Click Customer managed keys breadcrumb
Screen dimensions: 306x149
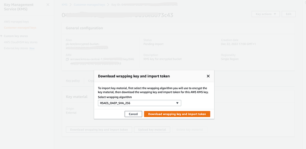(89, 5)
